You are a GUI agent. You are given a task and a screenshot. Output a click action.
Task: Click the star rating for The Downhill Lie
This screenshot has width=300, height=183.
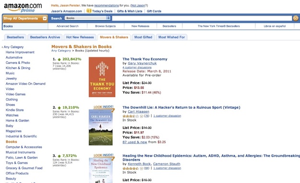131,116
